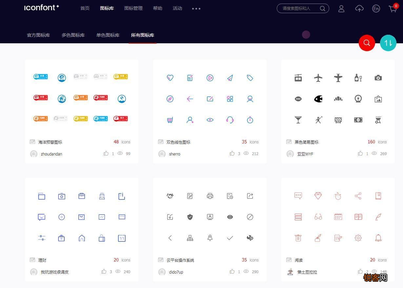This screenshot has height=288, width=403.
Task: Visit author zhoudandan's profile
Action: pyautogui.click(x=51, y=154)
